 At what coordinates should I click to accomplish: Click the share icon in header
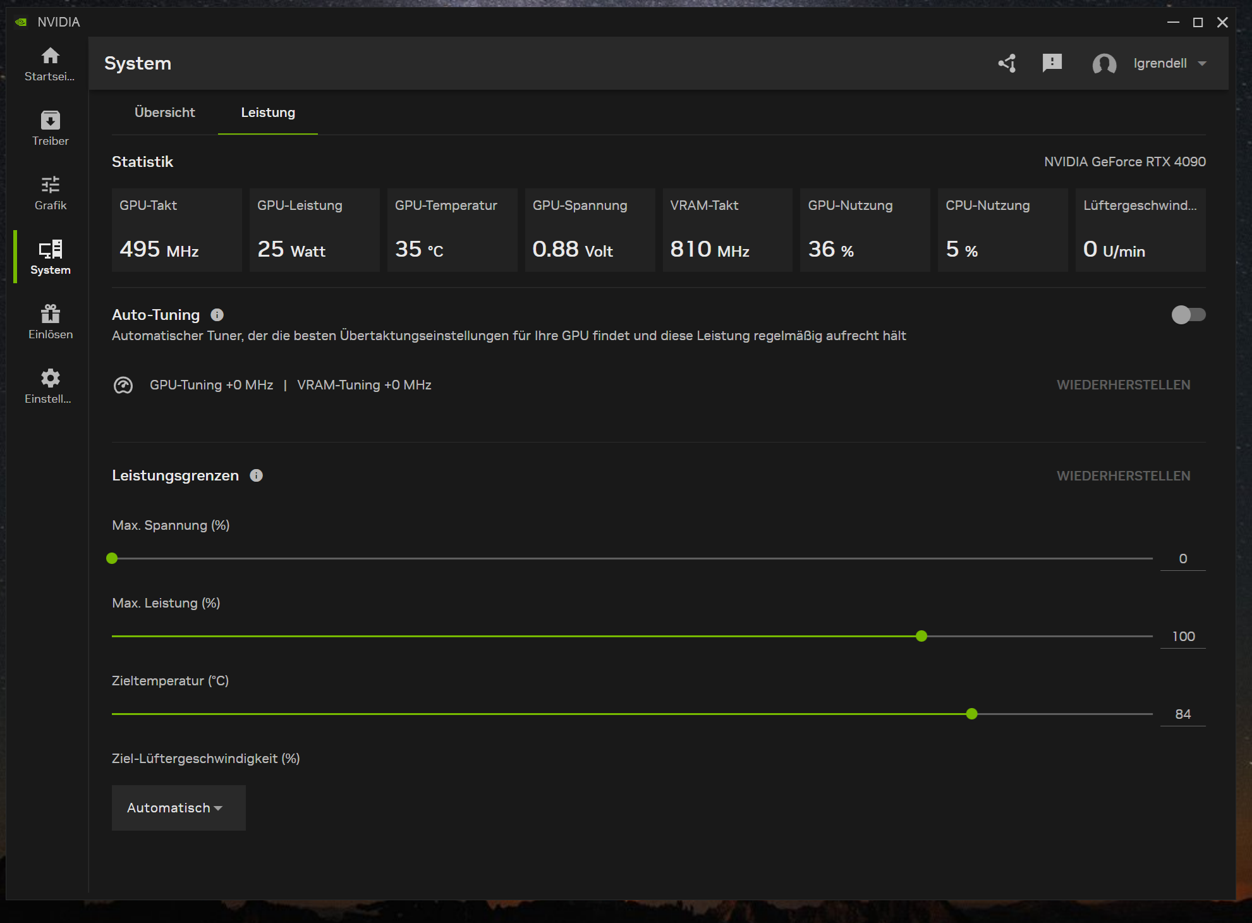coord(1007,63)
